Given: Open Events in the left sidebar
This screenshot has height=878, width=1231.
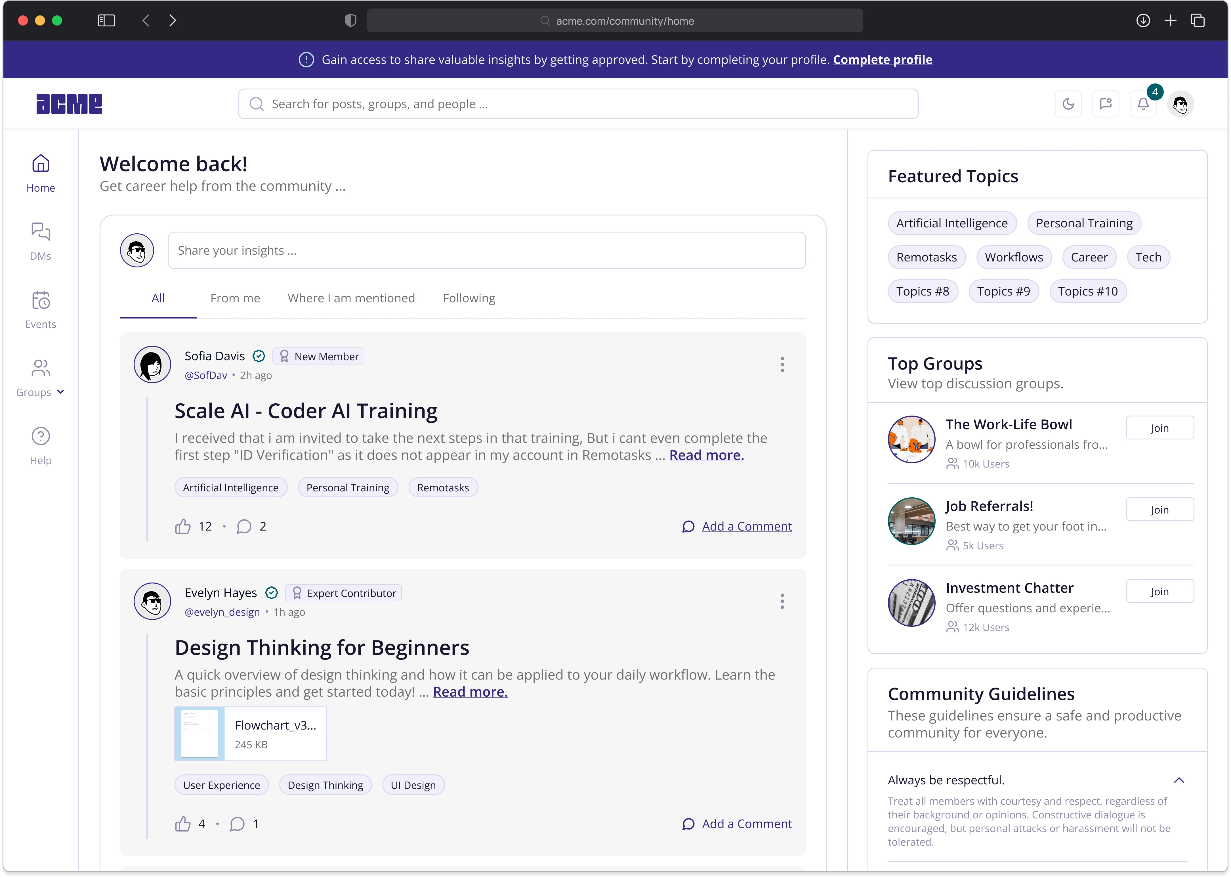Looking at the screenshot, I should click(x=41, y=309).
